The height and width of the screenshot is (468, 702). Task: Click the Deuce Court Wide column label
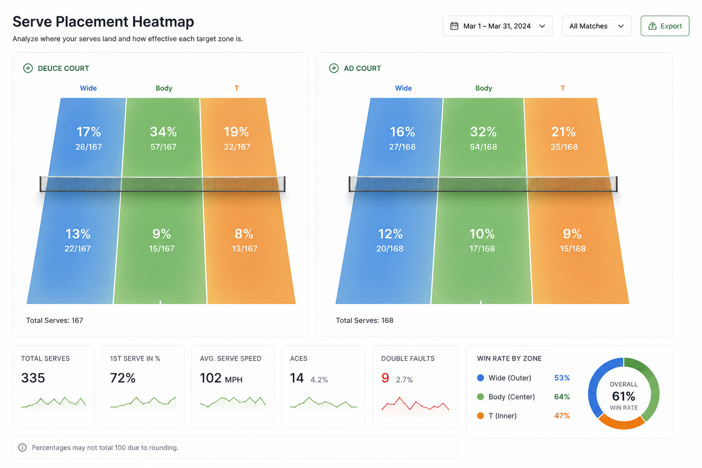coord(88,88)
